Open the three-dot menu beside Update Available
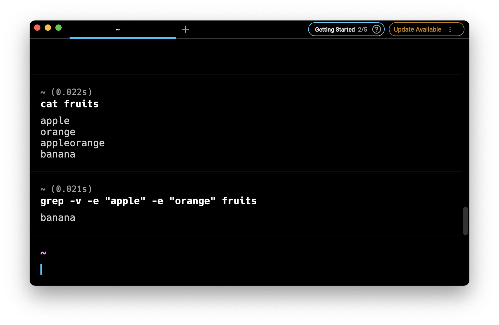499x325 pixels. click(450, 29)
